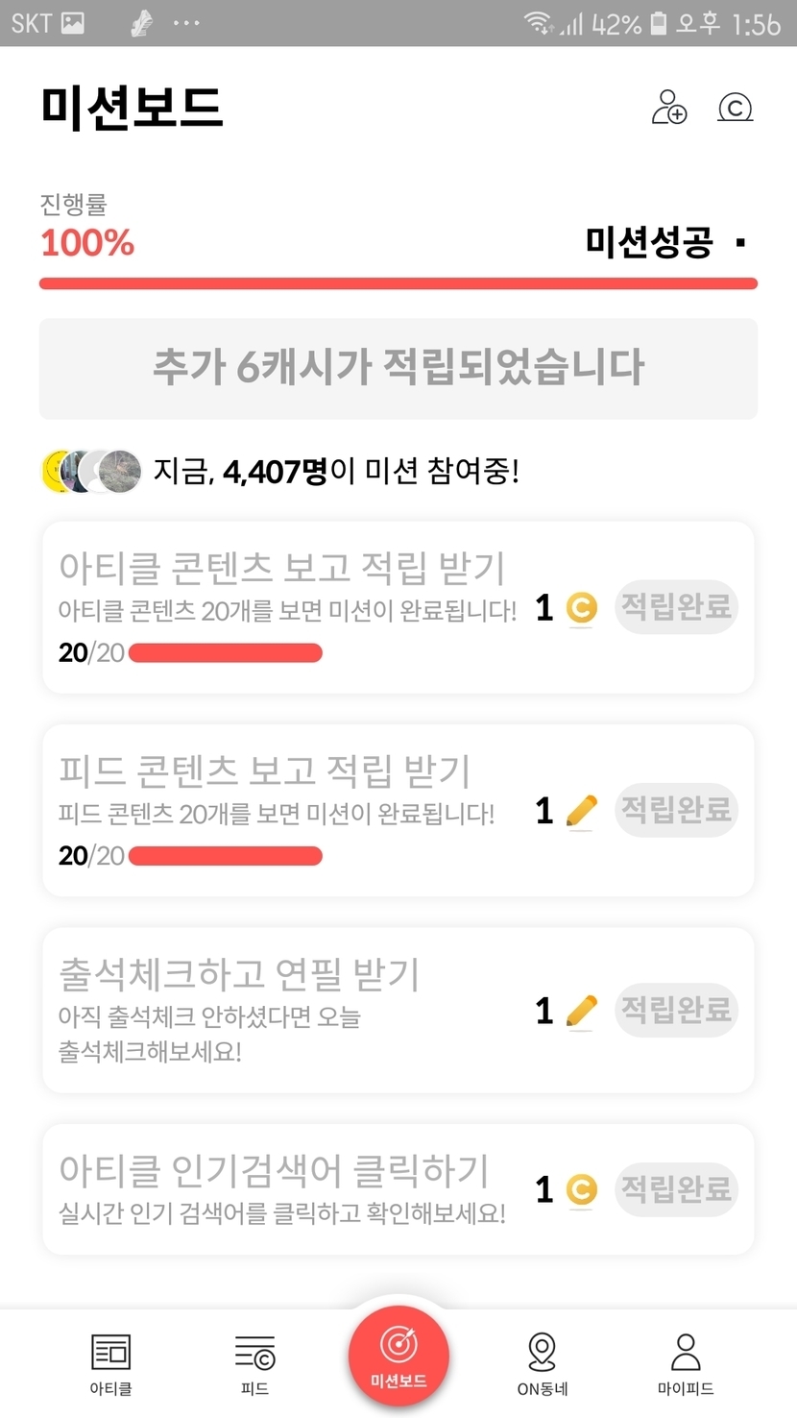Image resolution: width=797 pixels, height=1418 pixels.
Task: Tap the 추가 6캐시가 적립되었습니다 banner
Action: (398, 368)
